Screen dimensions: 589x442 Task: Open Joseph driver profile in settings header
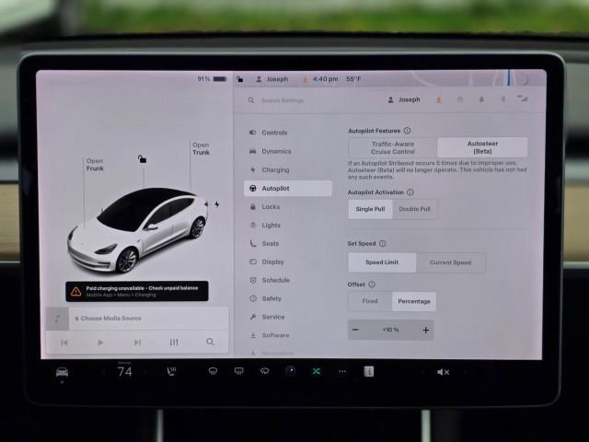coord(404,99)
